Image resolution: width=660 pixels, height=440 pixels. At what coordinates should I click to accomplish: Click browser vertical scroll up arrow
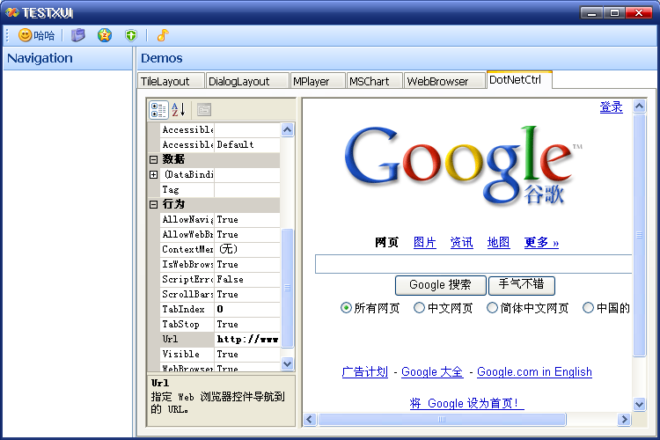click(x=640, y=106)
